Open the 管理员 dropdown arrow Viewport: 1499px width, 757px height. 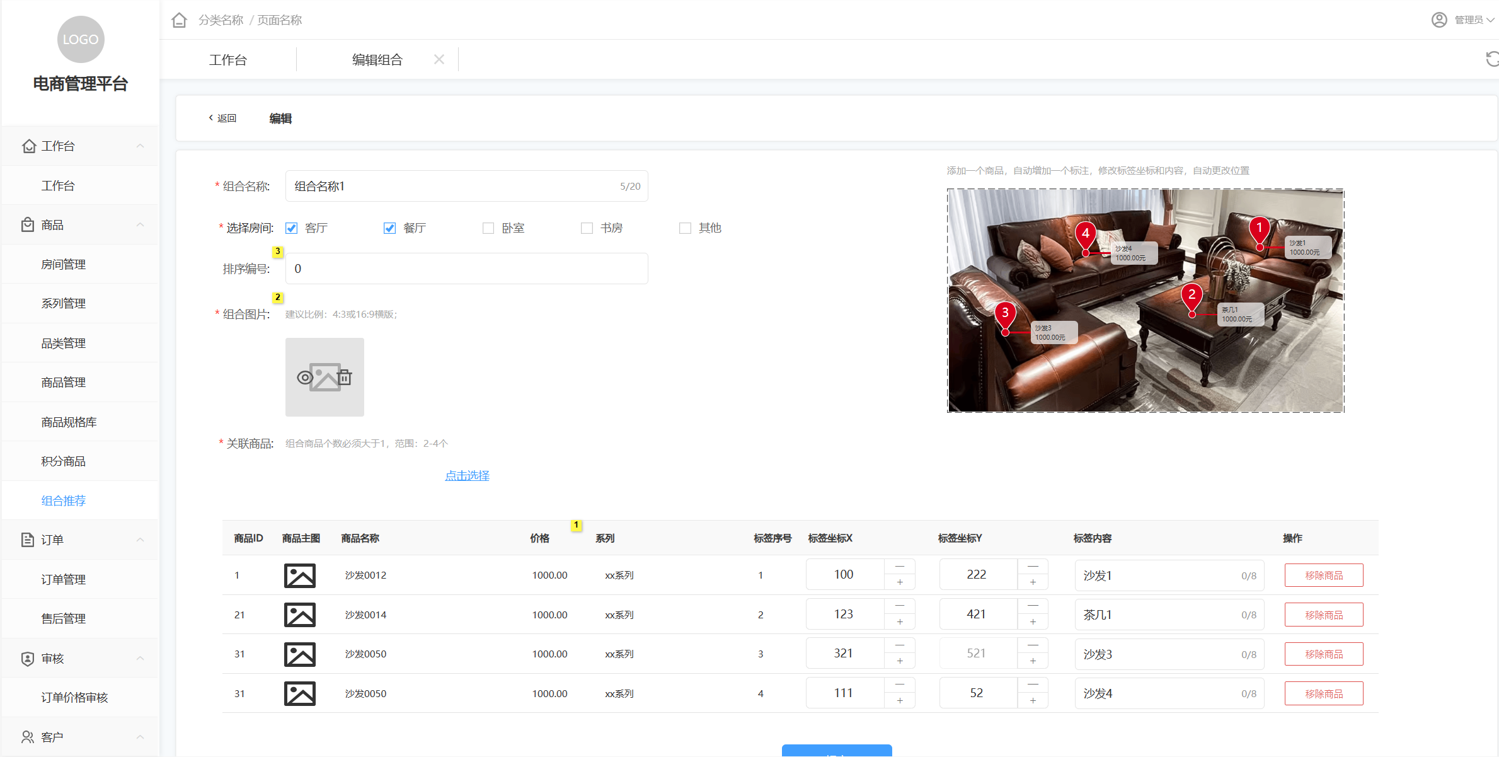[1490, 20]
